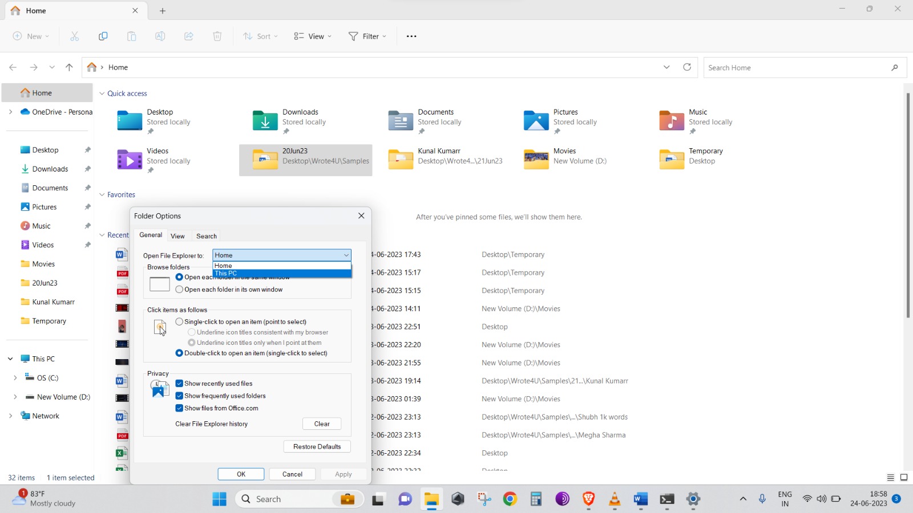Uncheck Show files from Office.com
This screenshot has width=913, height=513.
click(x=179, y=408)
